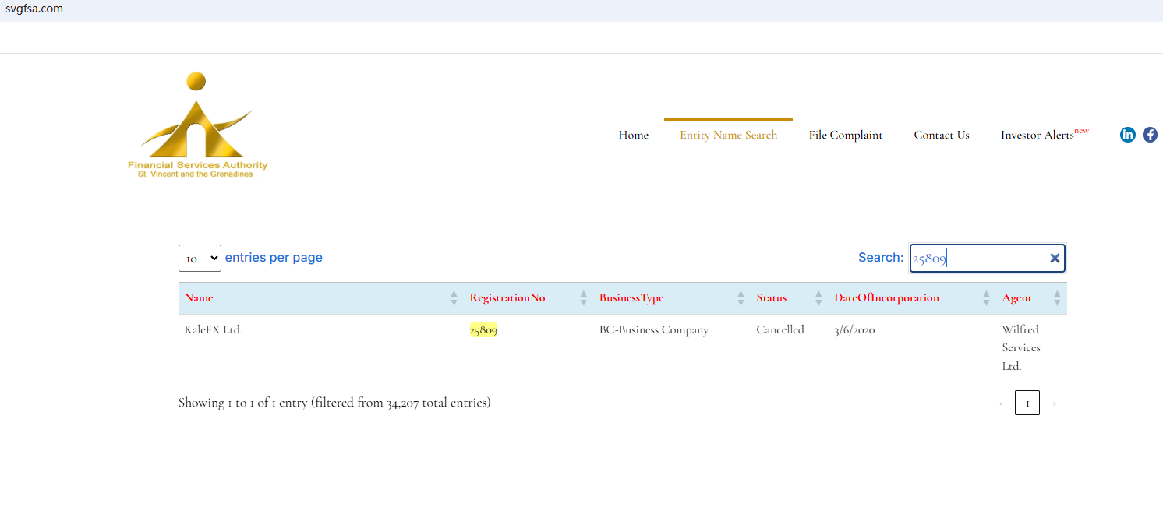Select page 1 pagination button
Image resolution: width=1163 pixels, height=528 pixels.
tap(1027, 403)
